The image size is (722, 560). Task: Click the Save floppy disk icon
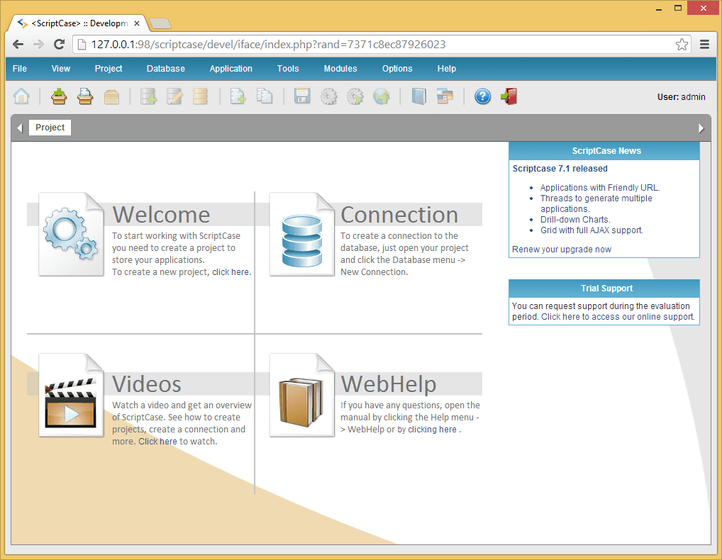tap(302, 96)
